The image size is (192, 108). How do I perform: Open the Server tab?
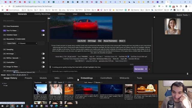[88, 14]
